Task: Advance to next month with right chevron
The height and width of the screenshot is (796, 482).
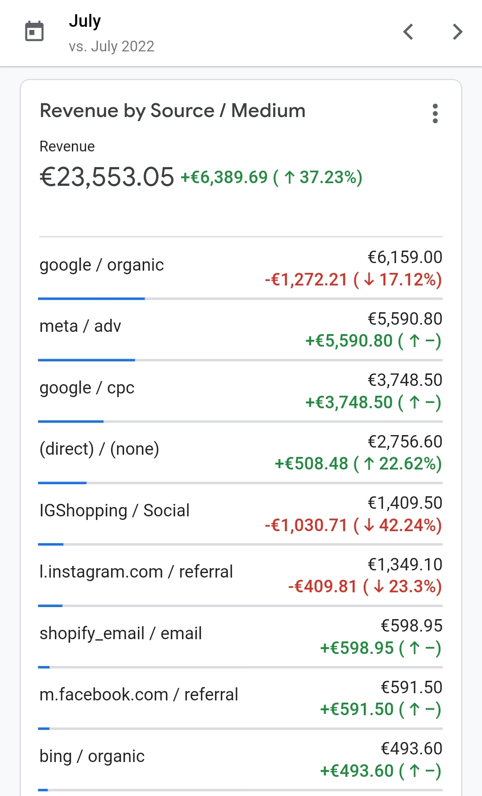Action: tap(457, 32)
